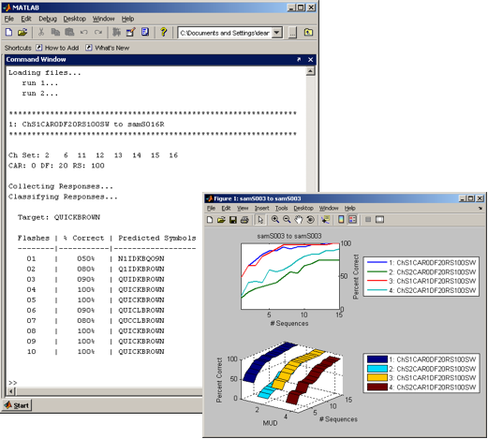488x439 pixels.
Task: Open the Desktop menu in Figure 1
Action: coord(303,208)
